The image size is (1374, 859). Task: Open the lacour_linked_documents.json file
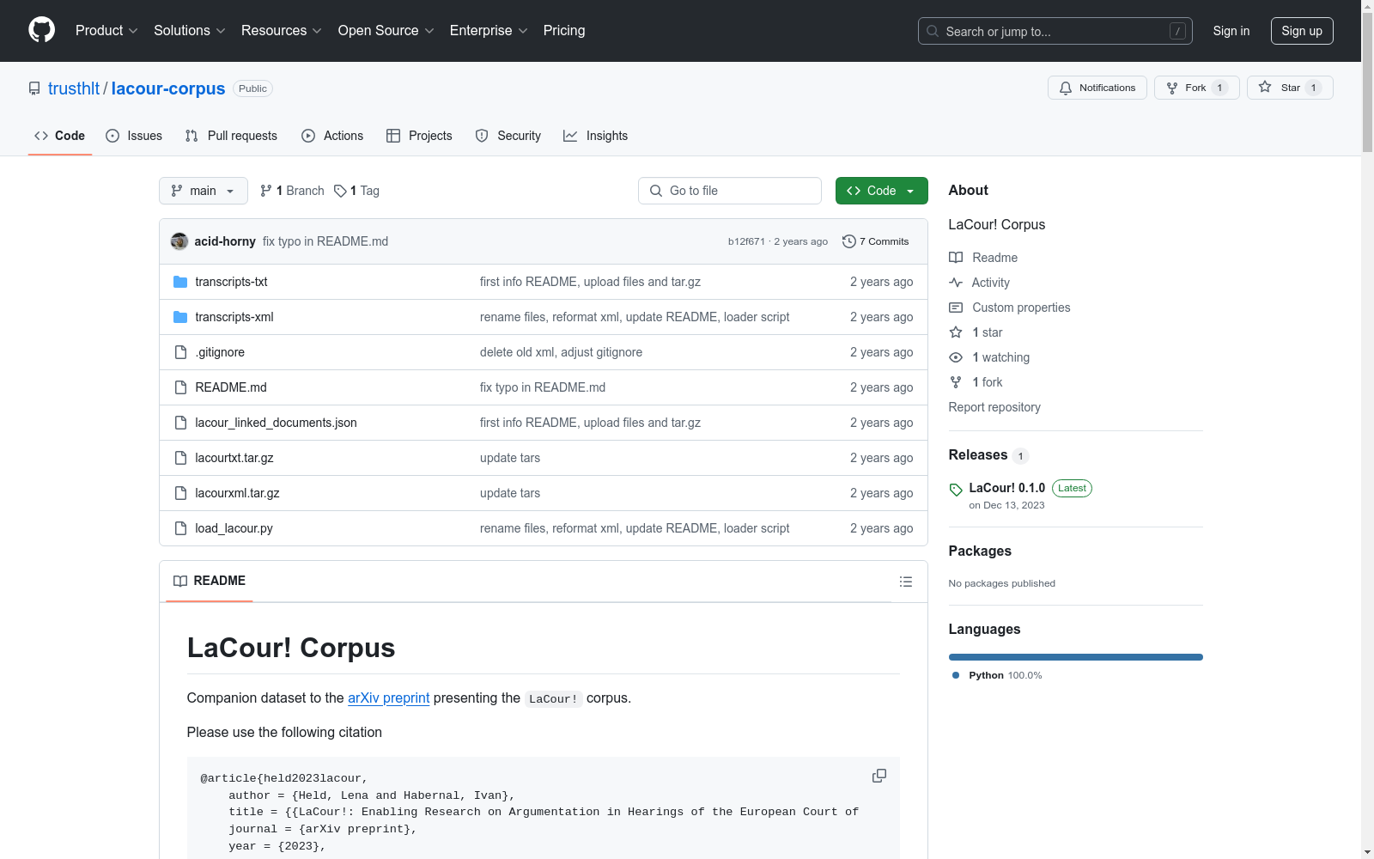[x=276, y=423]
